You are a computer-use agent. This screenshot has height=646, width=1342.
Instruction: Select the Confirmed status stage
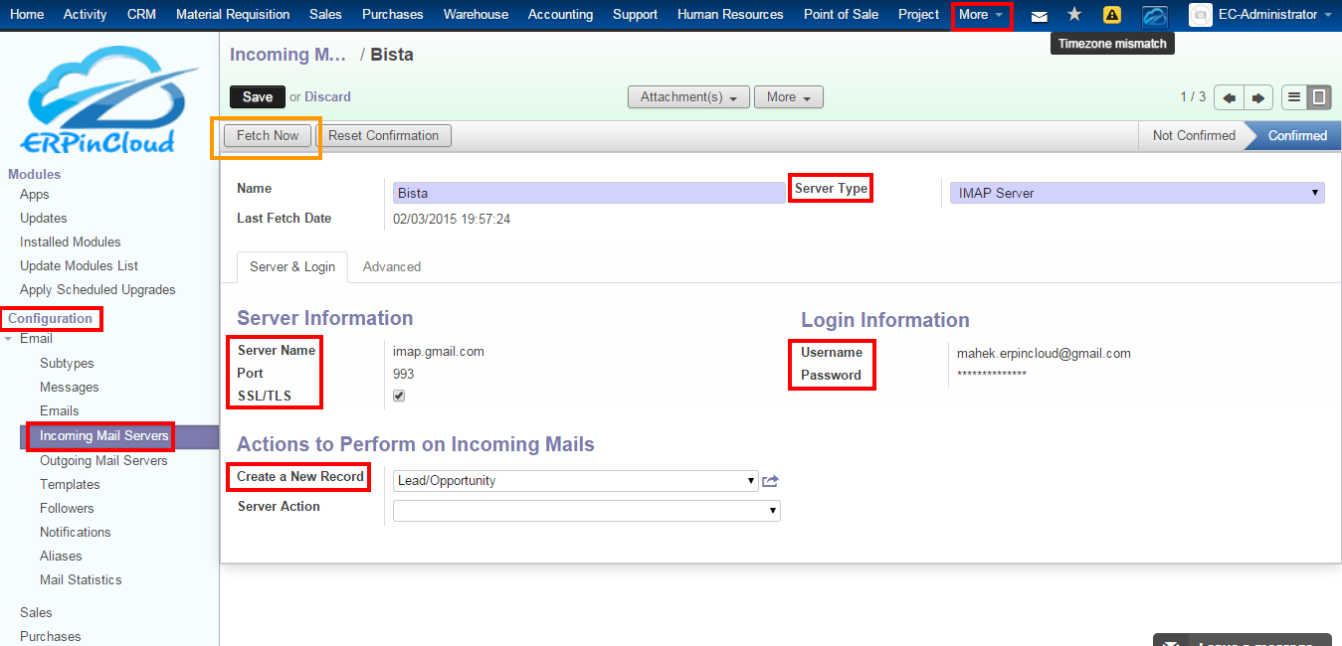click(1297, 136)
